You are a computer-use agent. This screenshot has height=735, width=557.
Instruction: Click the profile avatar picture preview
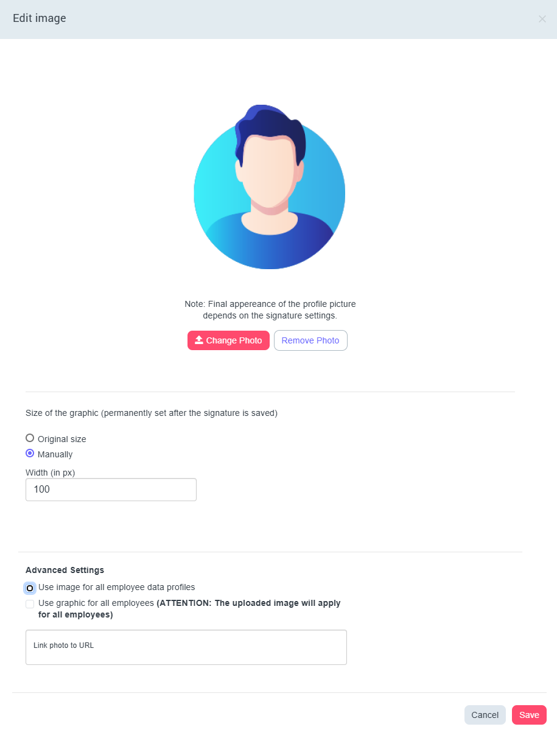point(270,187)
